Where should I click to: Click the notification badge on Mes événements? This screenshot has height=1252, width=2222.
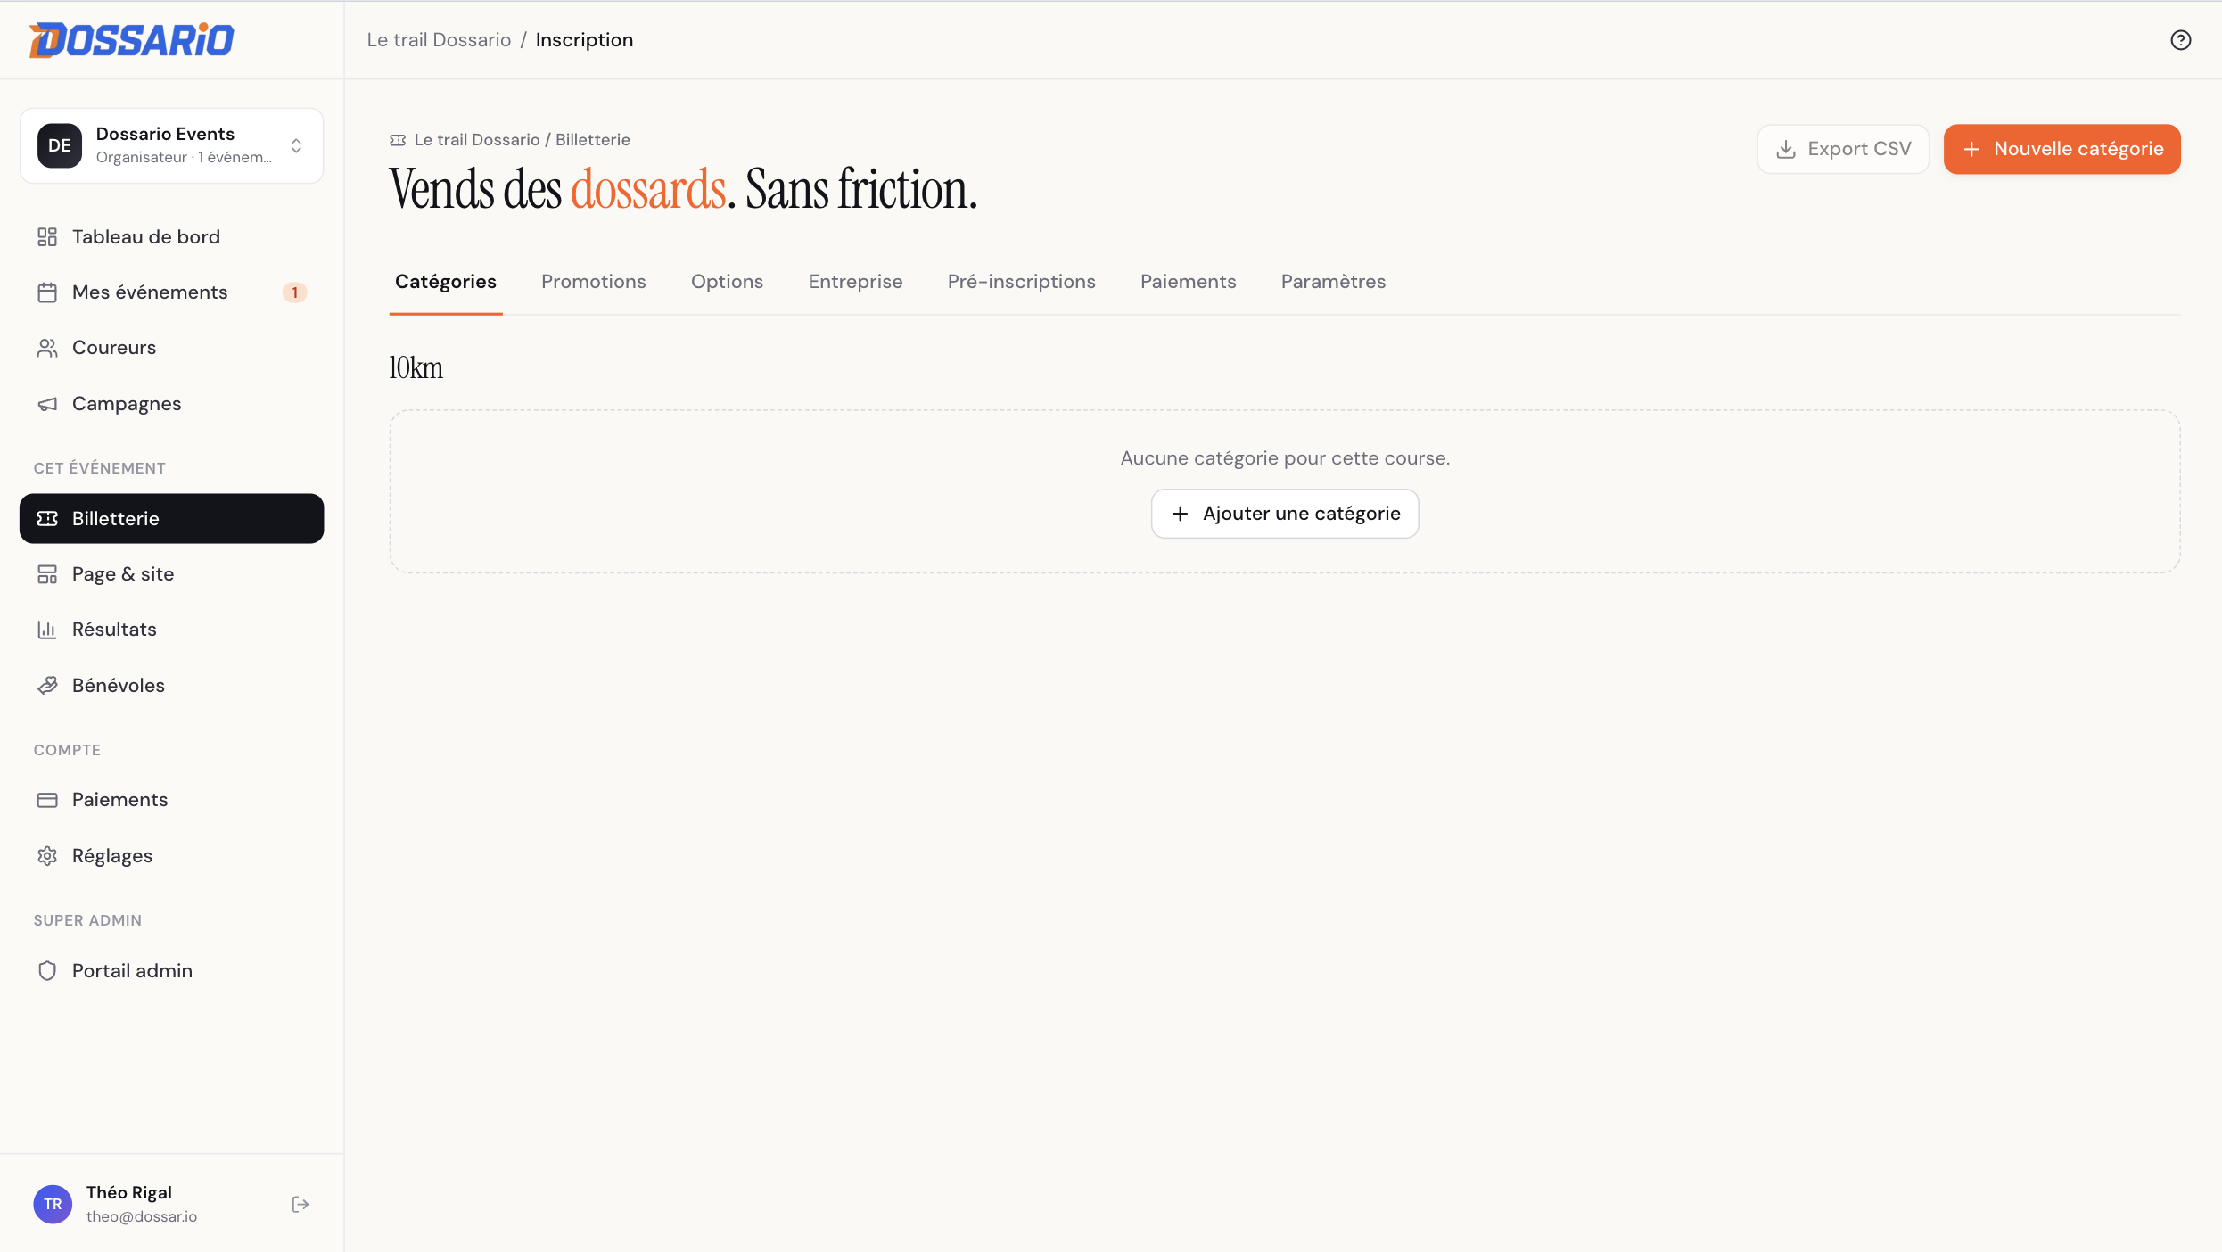pyautogui.click(x=295, y=292)
